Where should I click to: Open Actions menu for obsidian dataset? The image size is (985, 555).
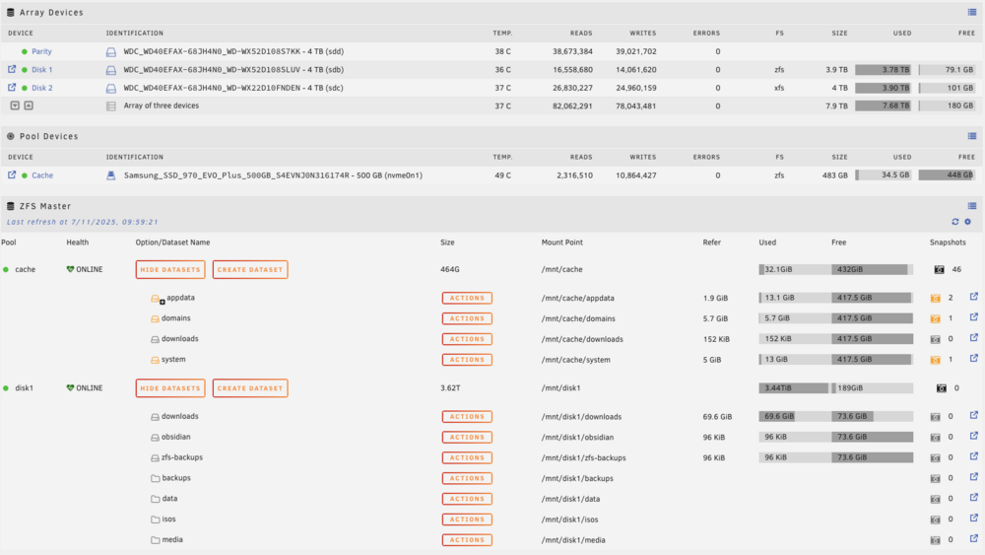tap(467, 437)
